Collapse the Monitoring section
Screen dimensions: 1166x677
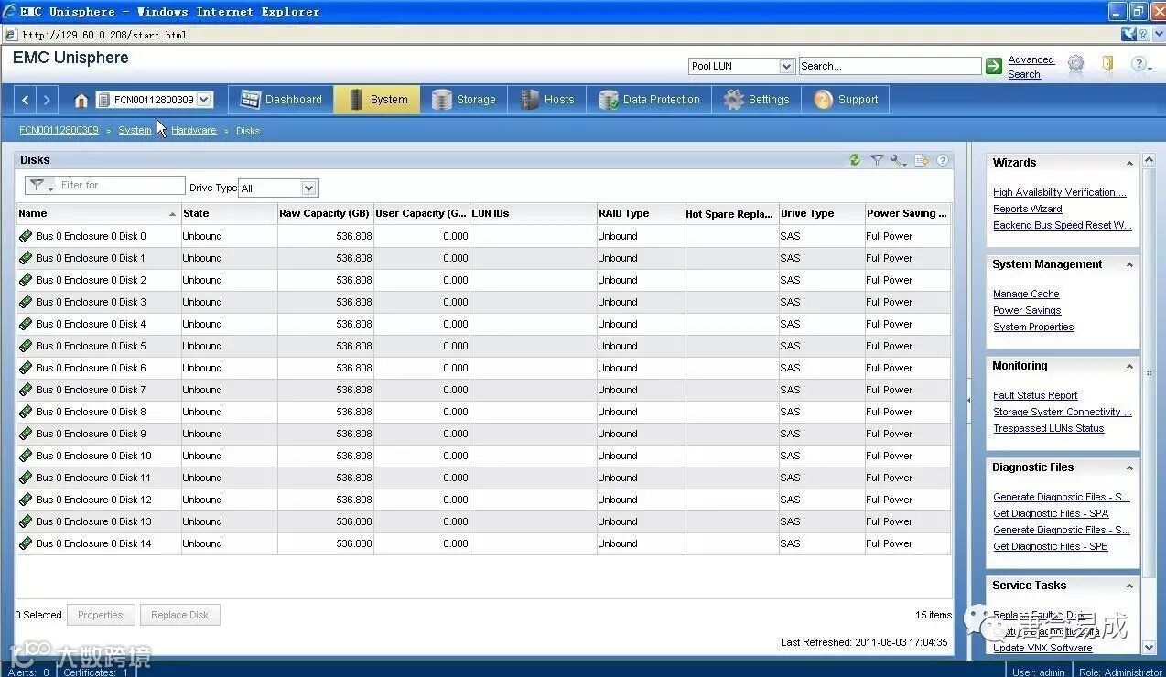pyautogui.click(x=1129, y=367)
